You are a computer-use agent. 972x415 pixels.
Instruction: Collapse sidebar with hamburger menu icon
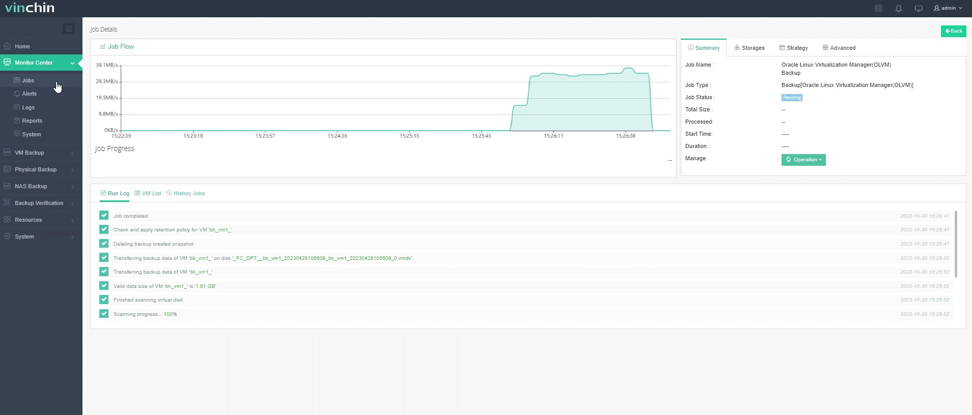69,29
